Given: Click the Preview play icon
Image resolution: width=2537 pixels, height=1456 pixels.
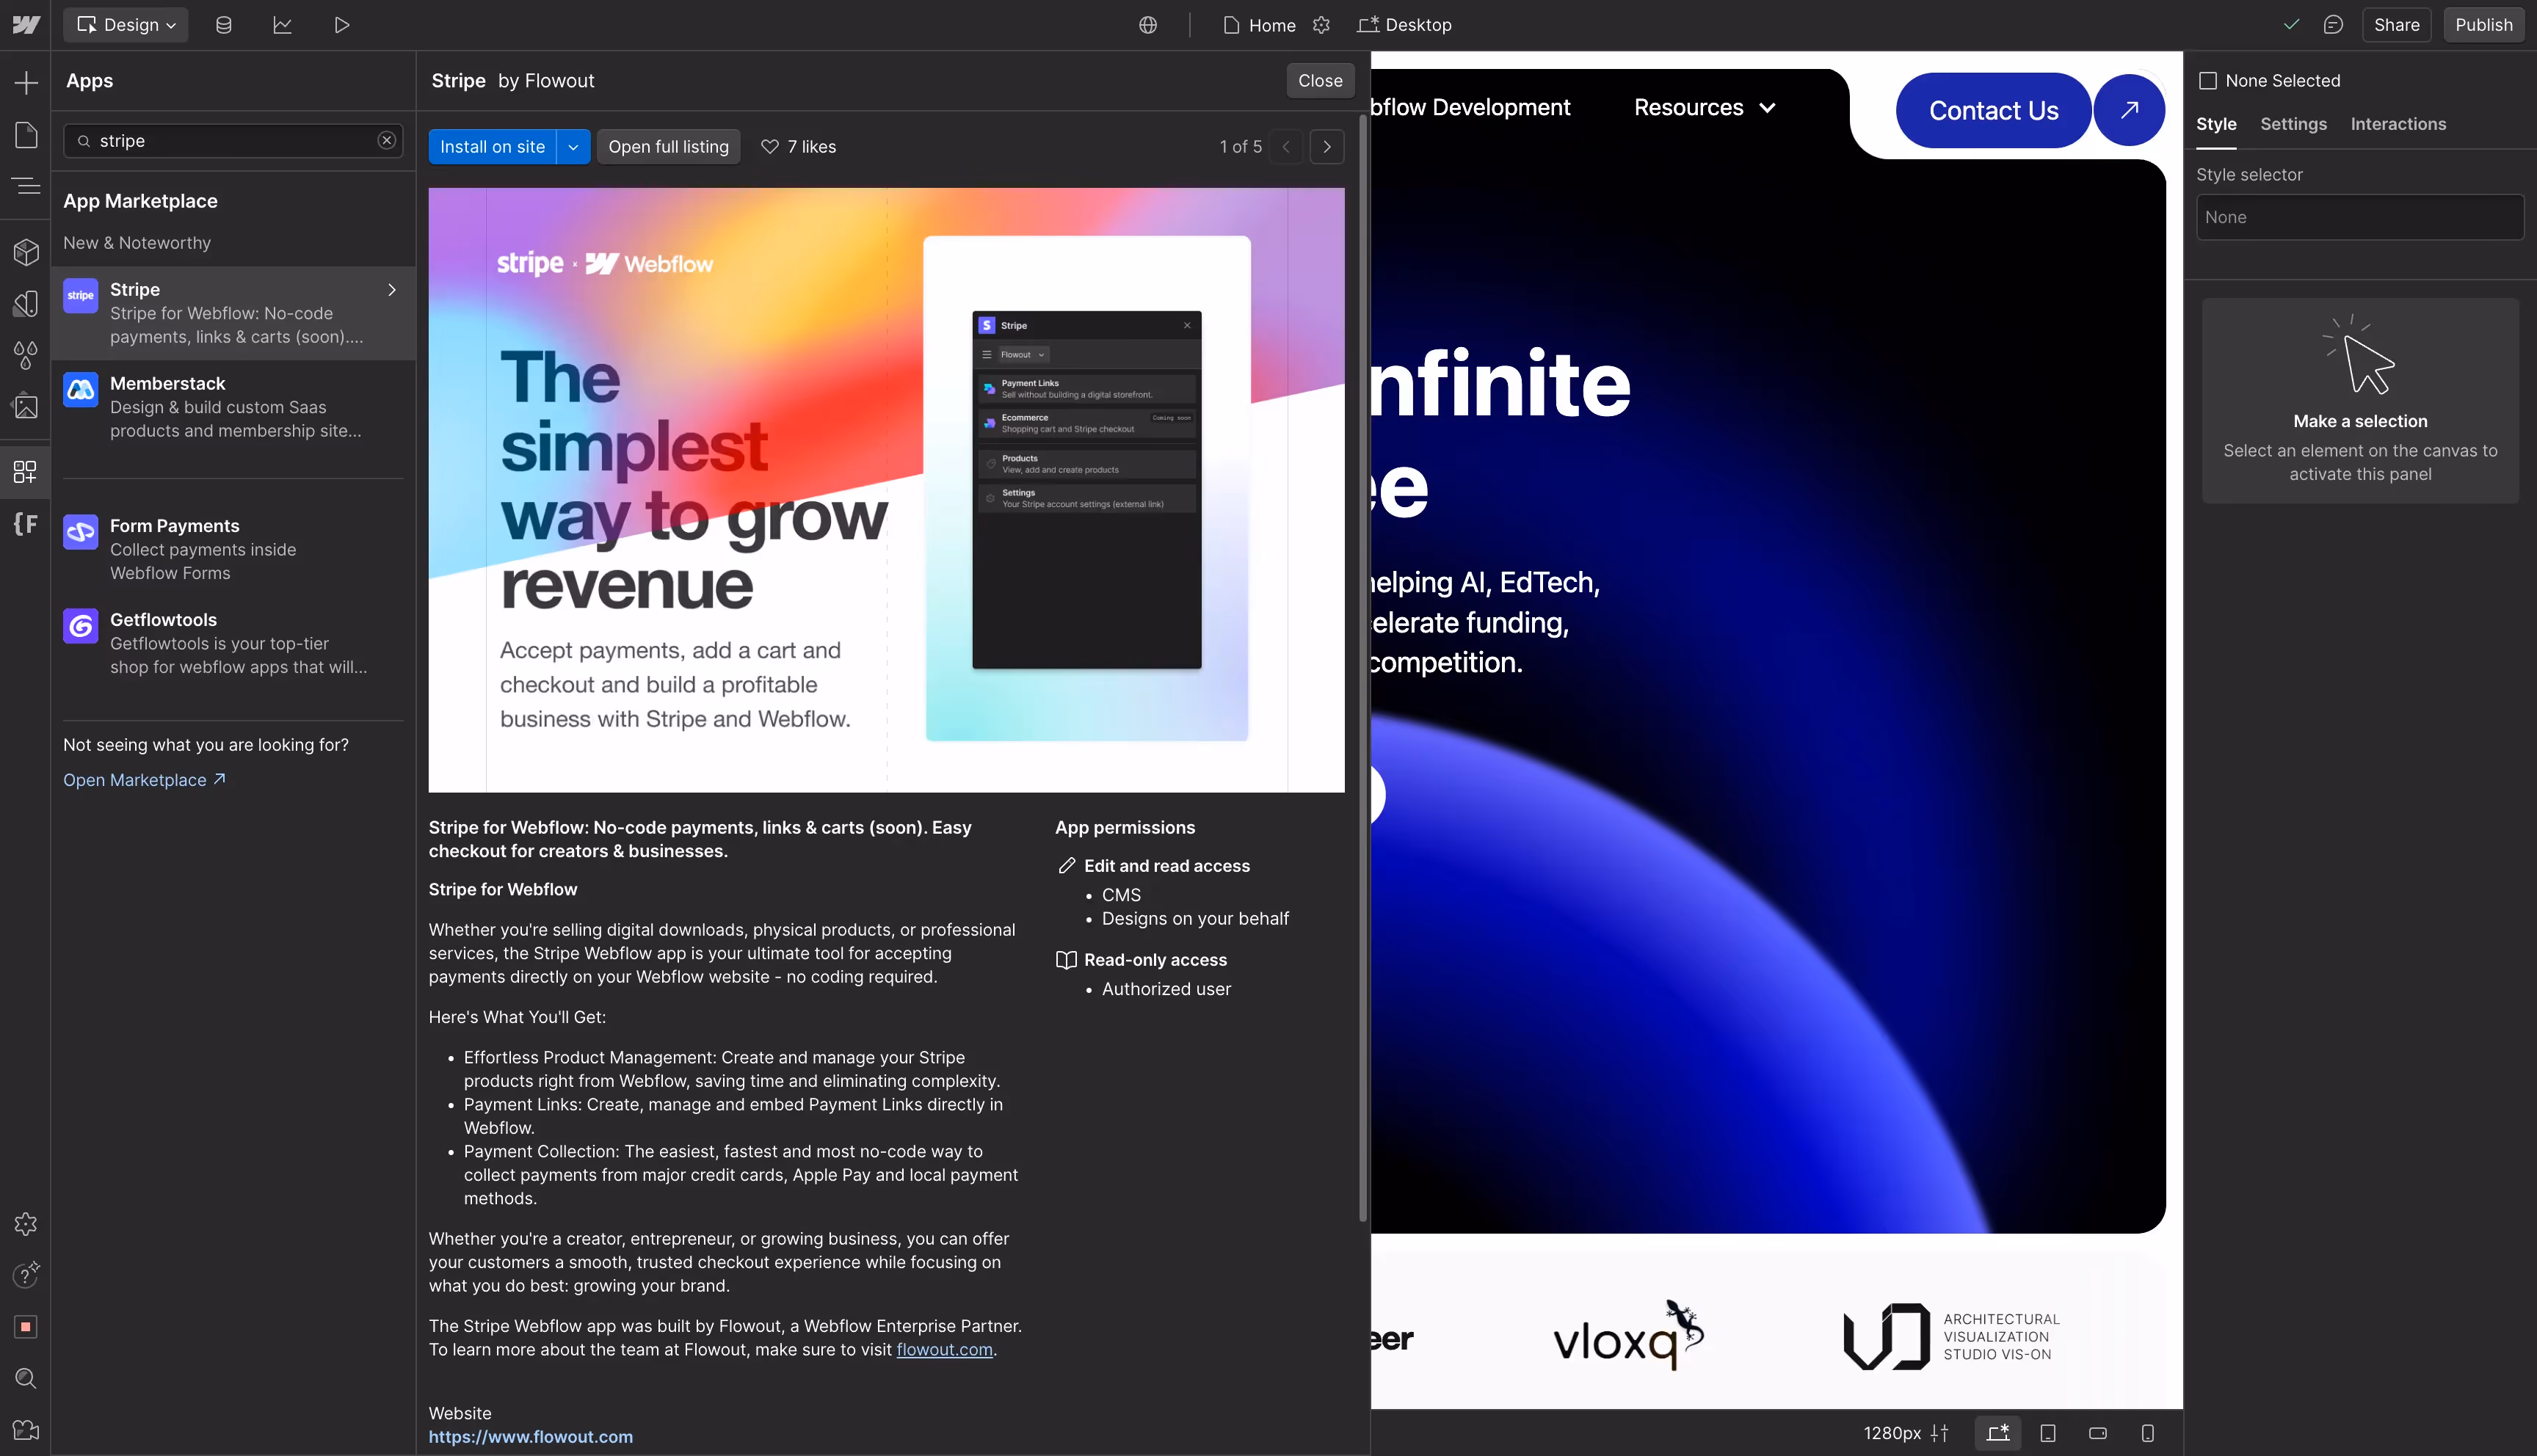Looking at the screenshot, I should (x=341, y=25).
